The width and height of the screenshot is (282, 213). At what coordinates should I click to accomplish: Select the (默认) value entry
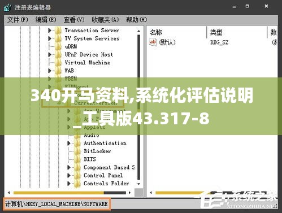(x=167, y=42)
